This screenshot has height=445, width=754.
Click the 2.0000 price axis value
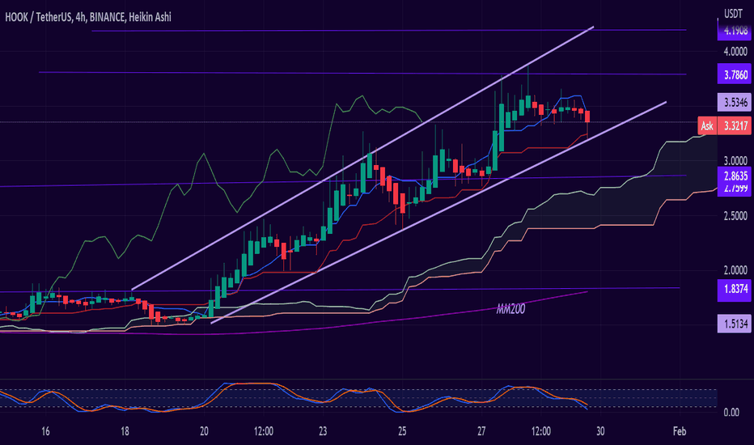pos(735,270)
